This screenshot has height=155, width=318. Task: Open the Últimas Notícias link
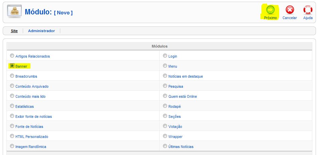click(181, 147)
